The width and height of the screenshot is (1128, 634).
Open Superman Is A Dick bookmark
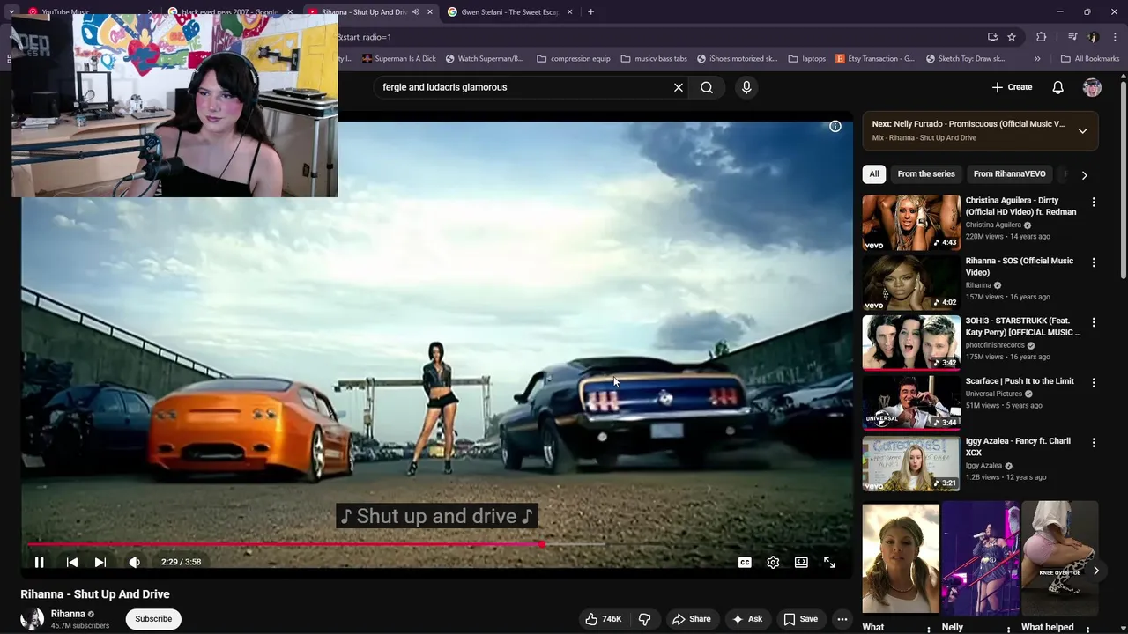[x=398, y=59]
